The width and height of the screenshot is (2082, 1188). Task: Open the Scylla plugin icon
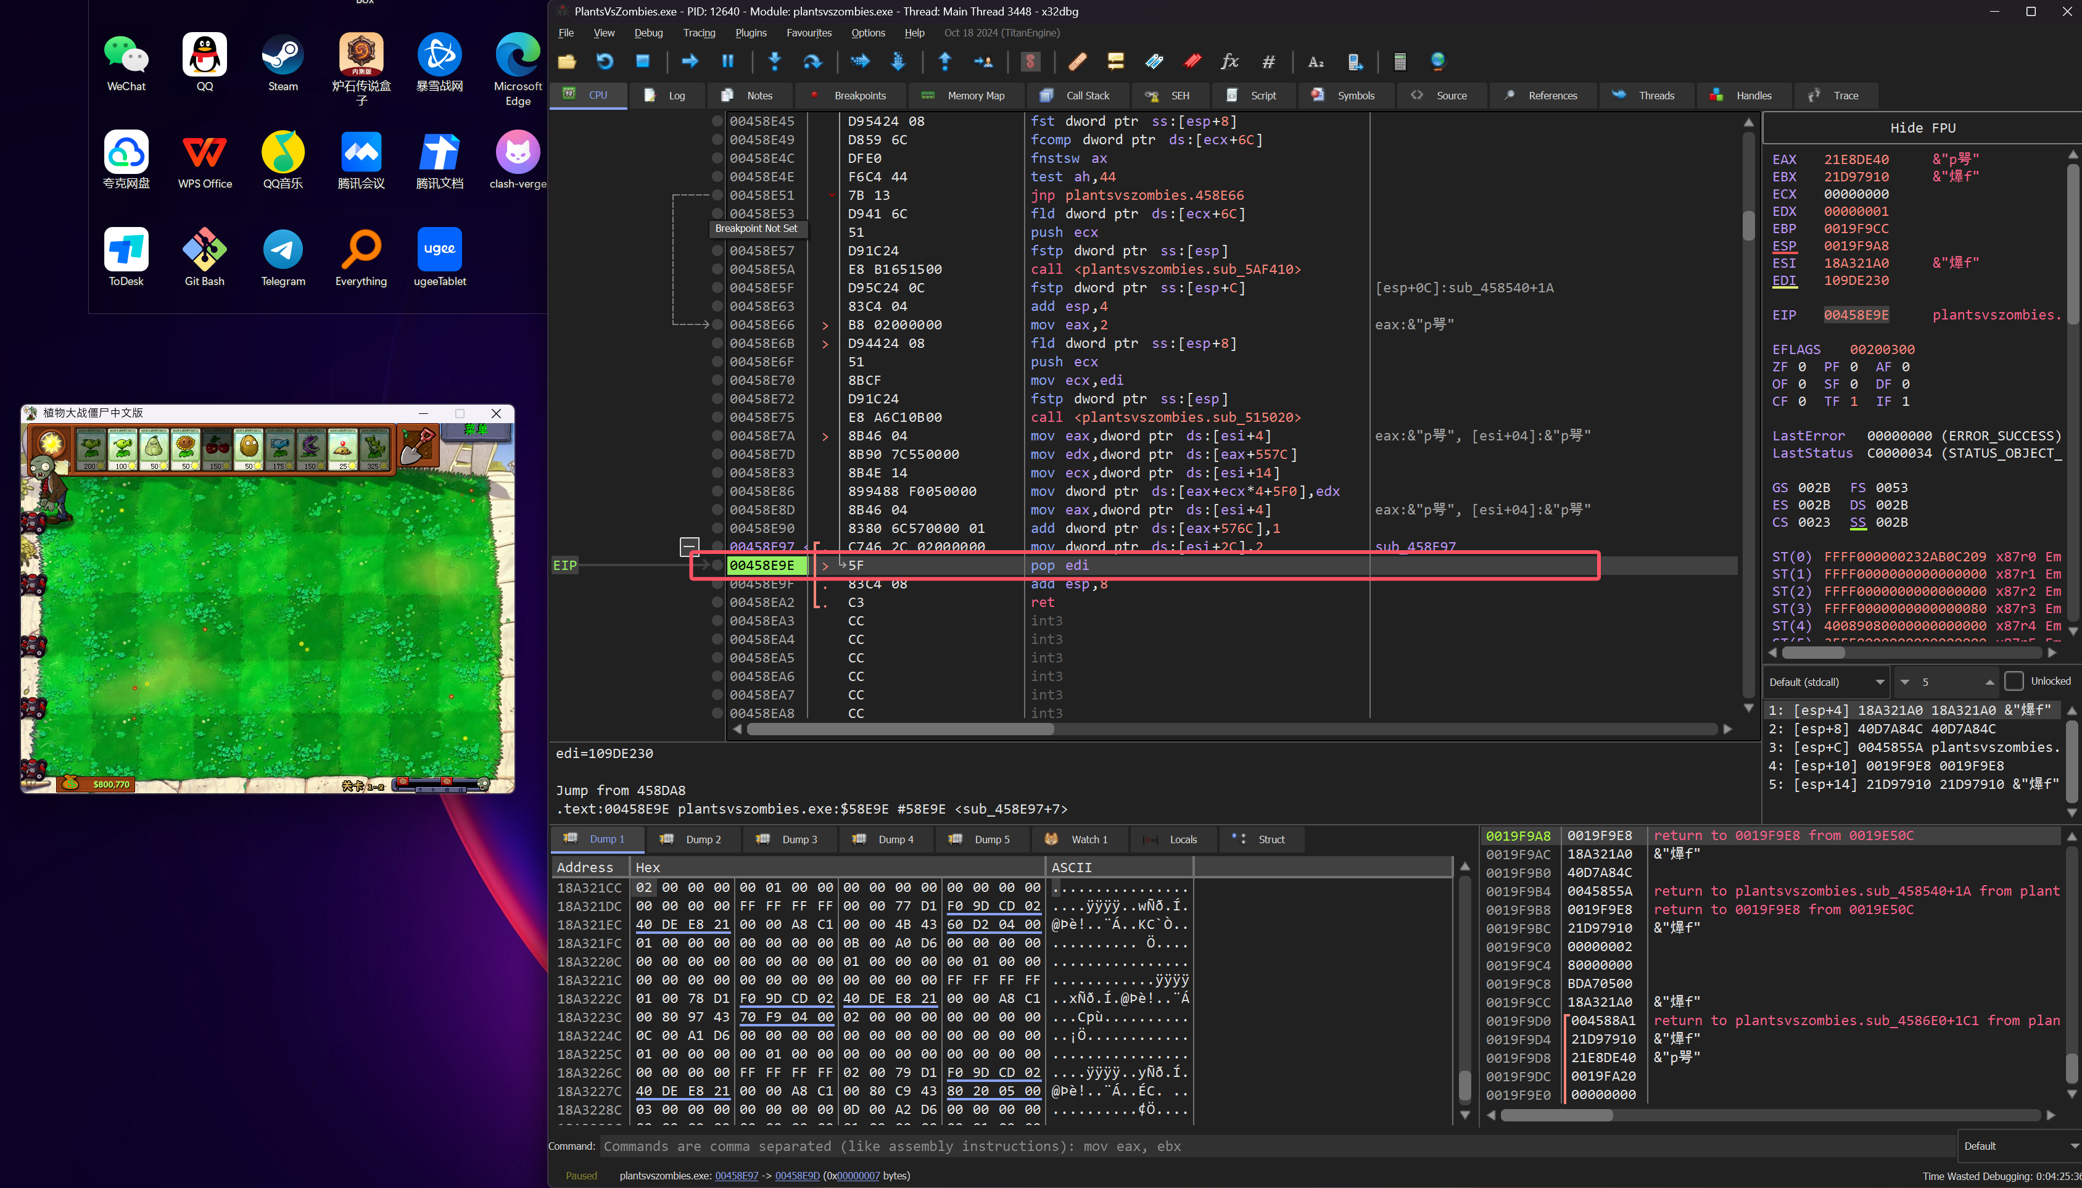1030,61
